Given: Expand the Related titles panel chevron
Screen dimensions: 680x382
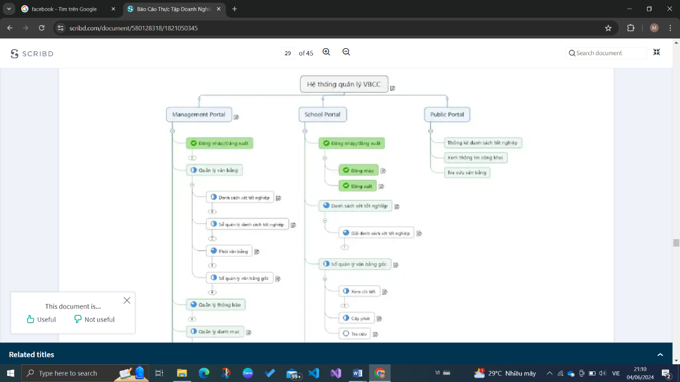Looking at the screenshot, I should [660, 355].
